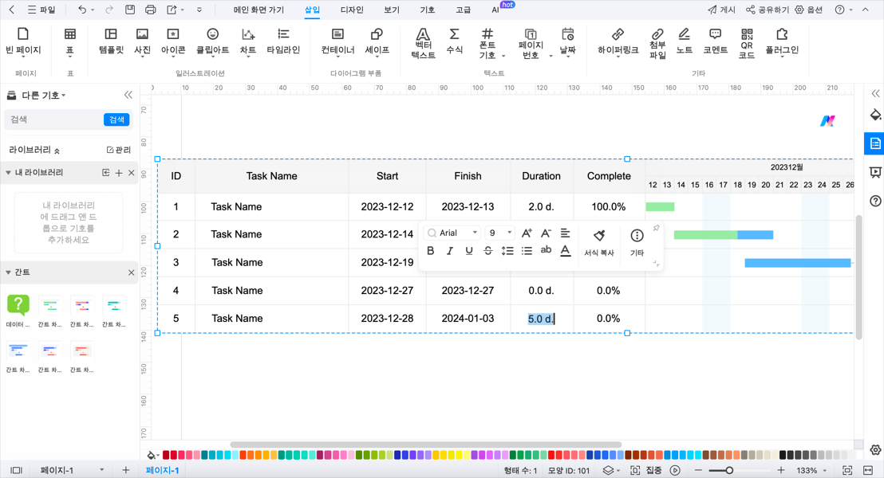The width and height of the screenshot is (884, 478).
Task: Open the 템플릿 template tool
Action: pyautogui.click(x=111, y=41)
